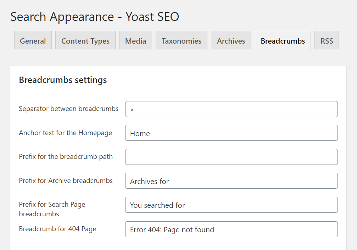Select the Breadcrumbs tab

(283, 41)
